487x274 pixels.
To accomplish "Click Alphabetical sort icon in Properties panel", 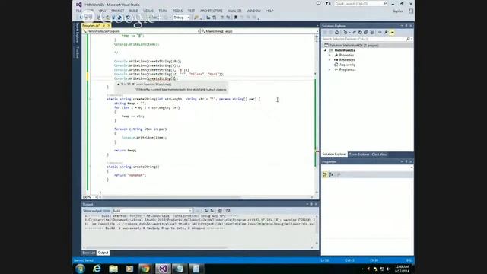I will [x=331, y=174].
